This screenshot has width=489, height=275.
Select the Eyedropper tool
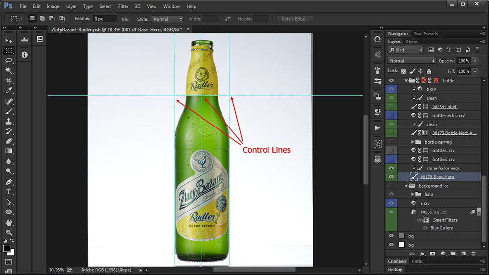(9, 91)
